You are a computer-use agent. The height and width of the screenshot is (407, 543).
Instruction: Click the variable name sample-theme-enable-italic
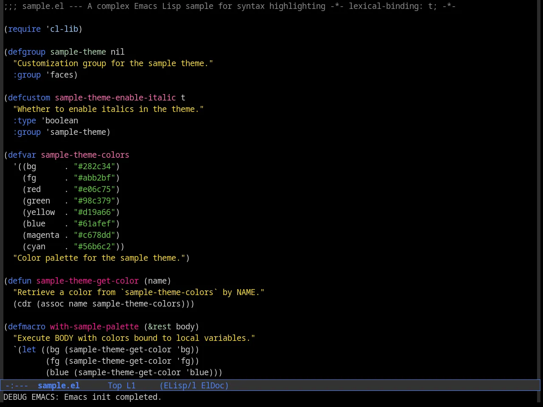pyautogui.click(x=115, y=98)
